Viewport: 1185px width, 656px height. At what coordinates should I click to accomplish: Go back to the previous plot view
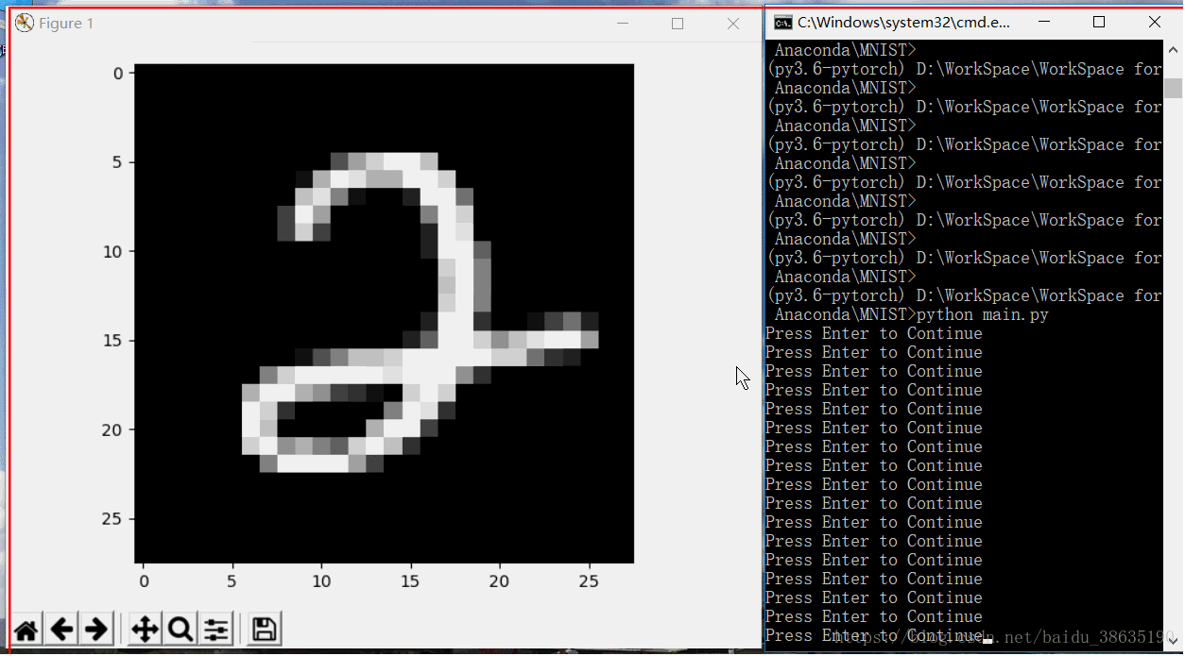pyautogui.click(x=60, y=628)
